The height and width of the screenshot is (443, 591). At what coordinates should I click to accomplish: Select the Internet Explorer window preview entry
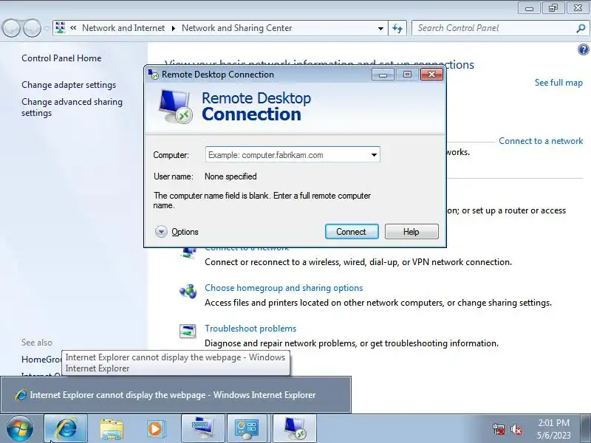tap(176, 395)
